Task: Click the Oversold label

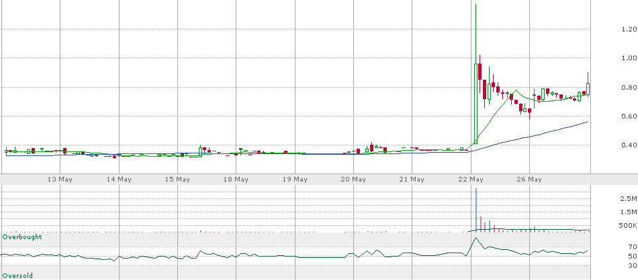Action: pyautogui.click(x=17, y=275)
